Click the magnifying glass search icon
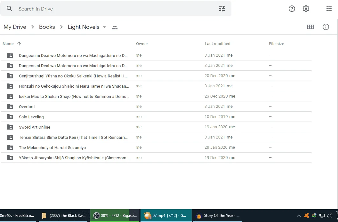The width and height of the screenshot is (338, 222). 9,9
